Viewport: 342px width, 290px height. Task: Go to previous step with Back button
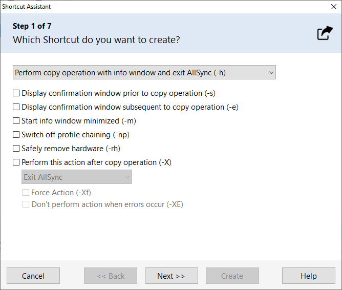[111, 276]
